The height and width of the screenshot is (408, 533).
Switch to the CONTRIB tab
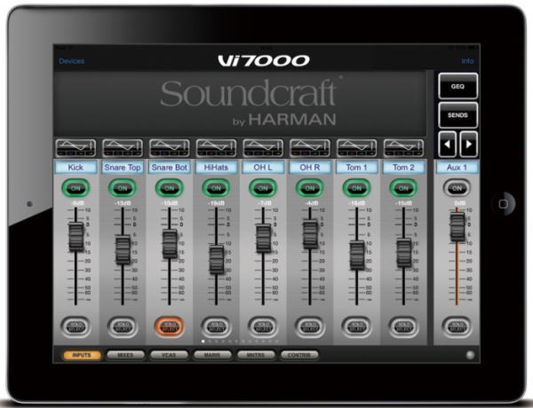299,355
